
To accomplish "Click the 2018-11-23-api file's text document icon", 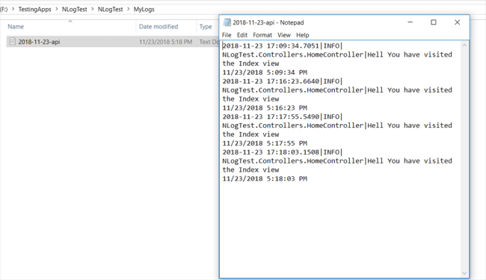I will coord(13,42).
